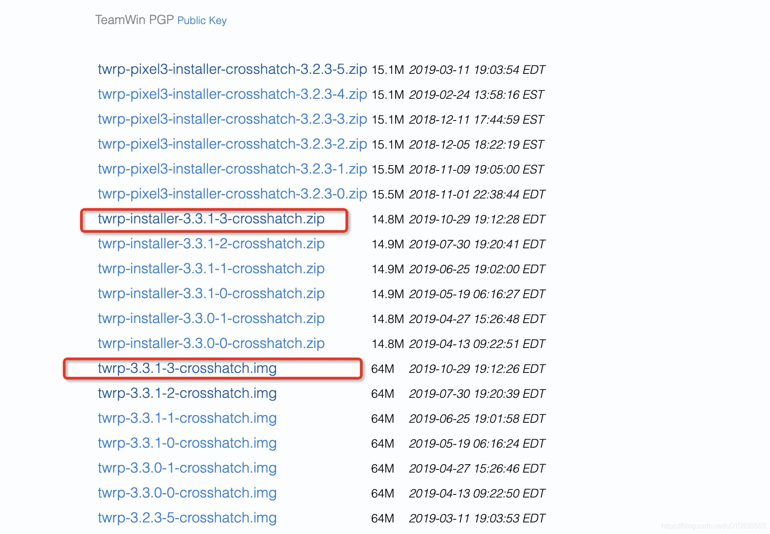
Task: Select the date 2019-04-27 15:26:46 EDT
Action: click(x=477, y=469)
